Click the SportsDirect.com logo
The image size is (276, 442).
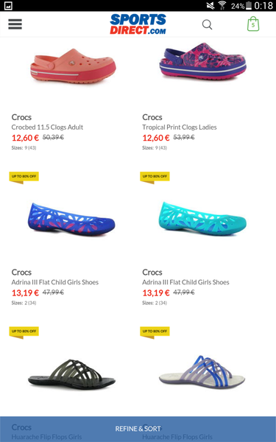pos(138,24)
